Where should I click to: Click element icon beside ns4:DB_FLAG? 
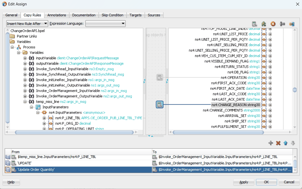coord(264,72)
